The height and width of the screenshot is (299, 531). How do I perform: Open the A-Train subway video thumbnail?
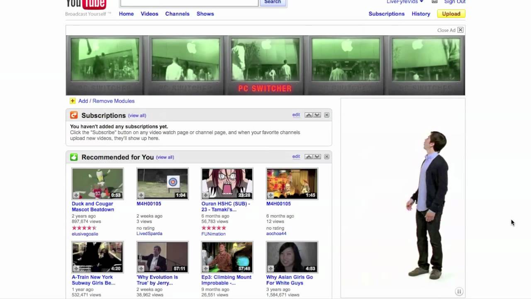[x=97, y=257]
